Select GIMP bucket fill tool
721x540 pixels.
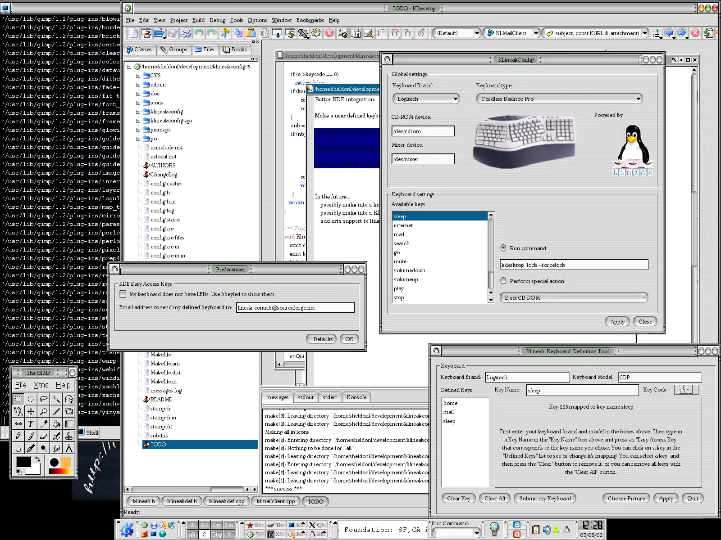pyautogui.click(x=56, y=423)
